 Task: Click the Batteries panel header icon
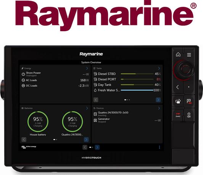[x=23, y=108]
